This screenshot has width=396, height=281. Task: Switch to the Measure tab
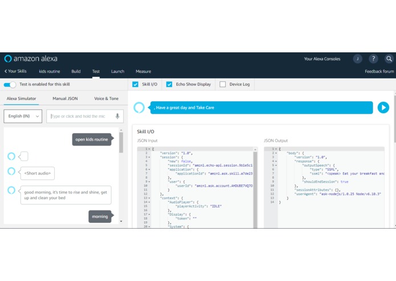pyautogui.click(x=144, y=71)
